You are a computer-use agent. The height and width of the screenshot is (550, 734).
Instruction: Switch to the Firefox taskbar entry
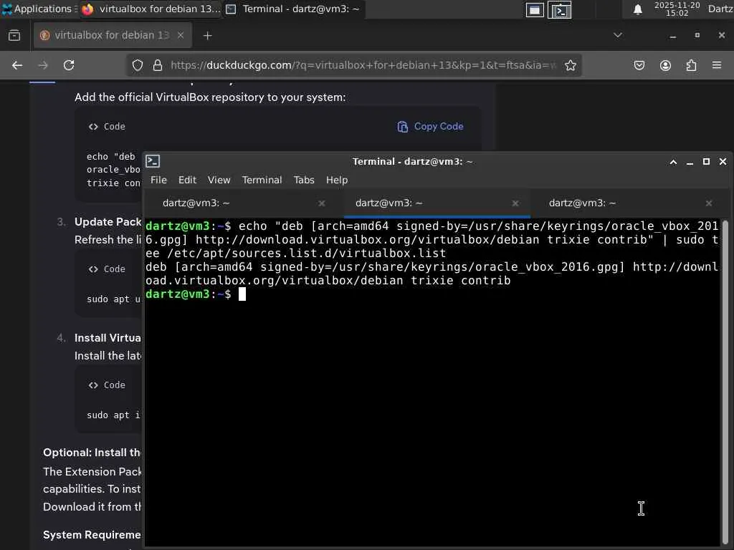(151, 9)
